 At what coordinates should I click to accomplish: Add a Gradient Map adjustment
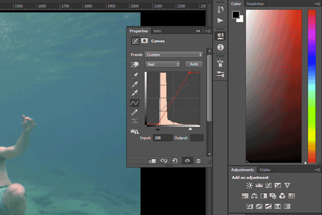pos(287,206)
